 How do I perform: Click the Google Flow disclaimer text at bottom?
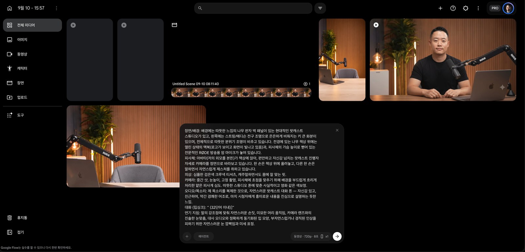coord(36,248)
